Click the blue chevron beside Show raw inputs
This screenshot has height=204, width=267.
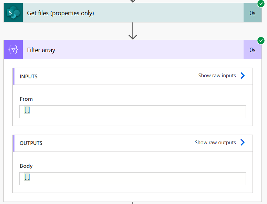(243, 76)
